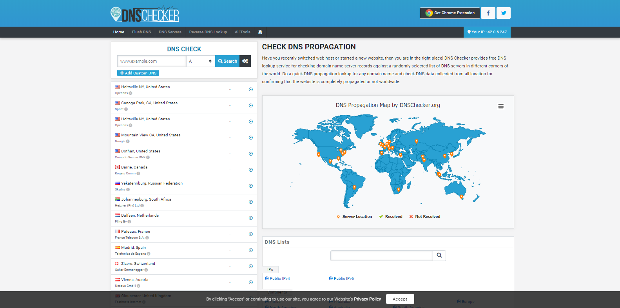
Task: Click Dalfsen, Netherlands server name
Action: click(140, 216)
